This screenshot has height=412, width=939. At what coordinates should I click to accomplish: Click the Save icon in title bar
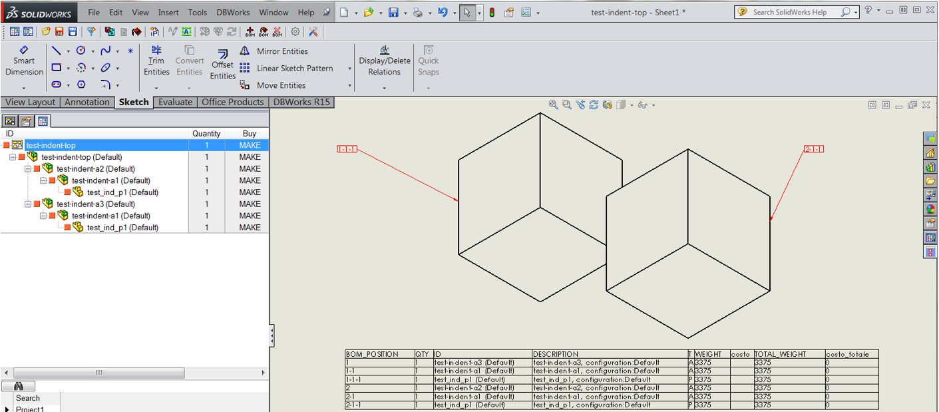(393, 12)
